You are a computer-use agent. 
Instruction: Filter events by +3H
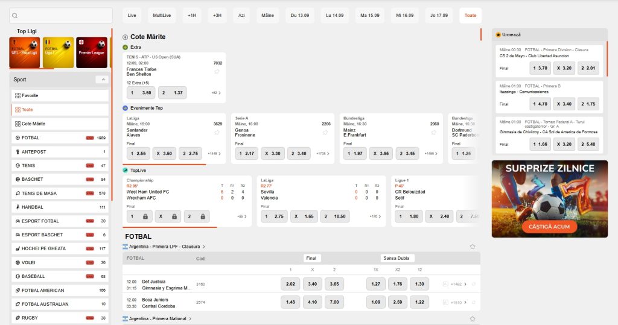pos(217,15)
